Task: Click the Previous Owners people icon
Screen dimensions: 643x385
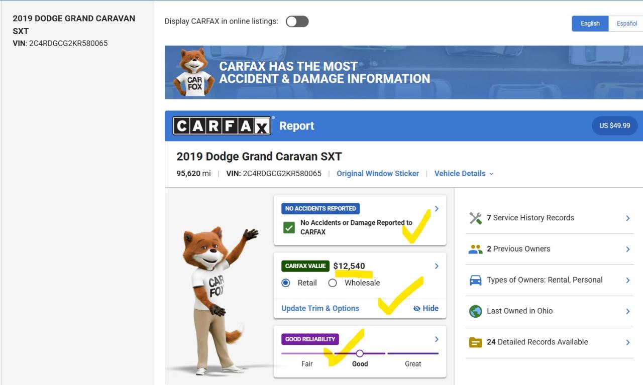Action: click(475, 249)
